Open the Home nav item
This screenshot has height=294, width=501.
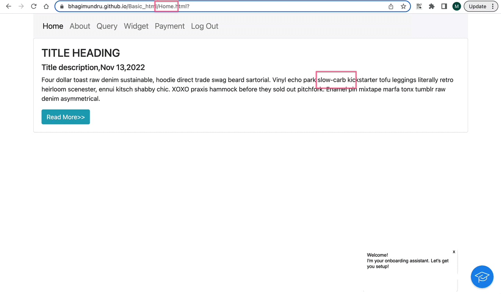pyautogui.click(x=53, y=26)
